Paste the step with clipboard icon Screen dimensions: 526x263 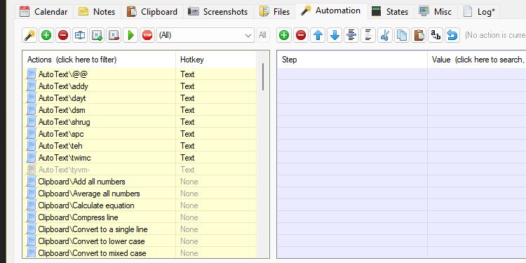click(419, 35)
